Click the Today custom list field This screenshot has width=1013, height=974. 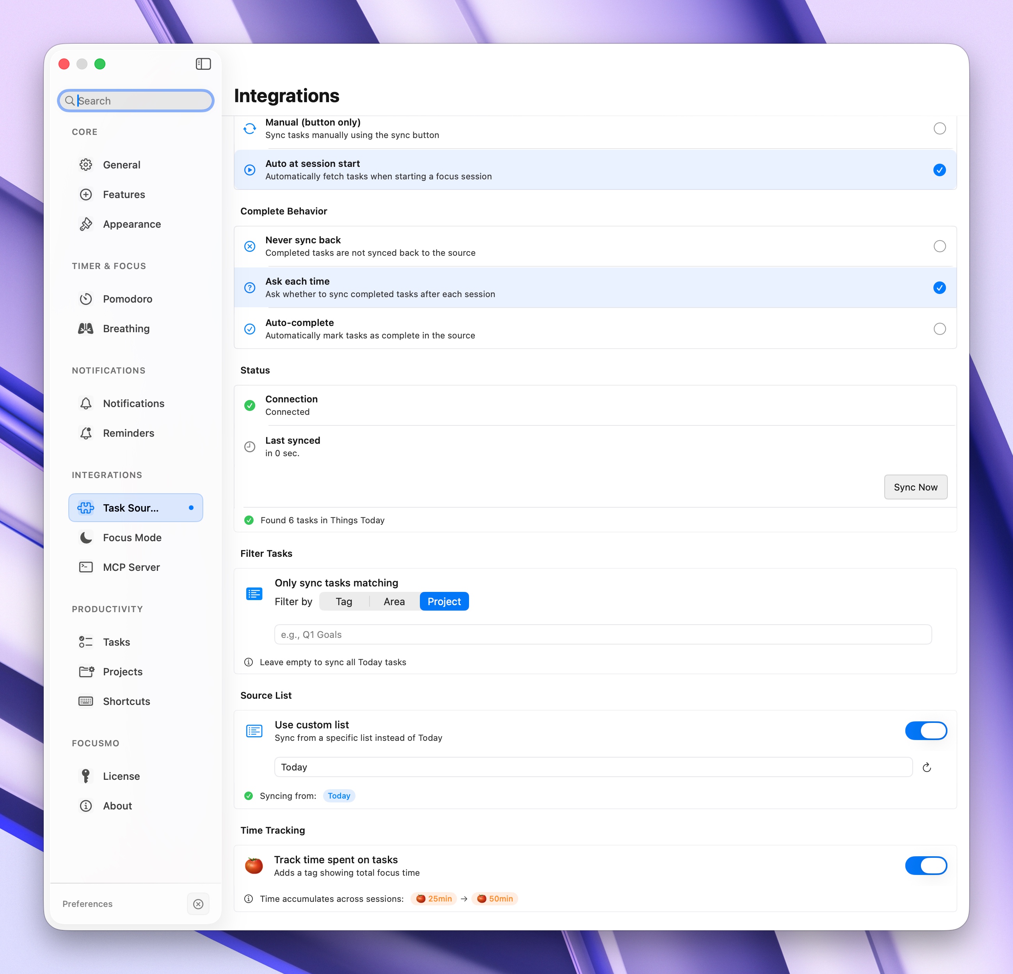[593, 767]
